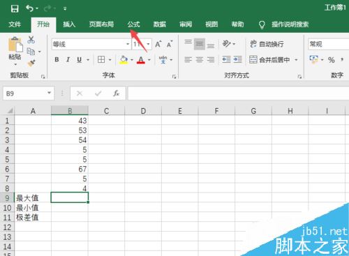349x256 pixels.
Task: Select Center alignment icon
Action: click(x=200, y=60)
